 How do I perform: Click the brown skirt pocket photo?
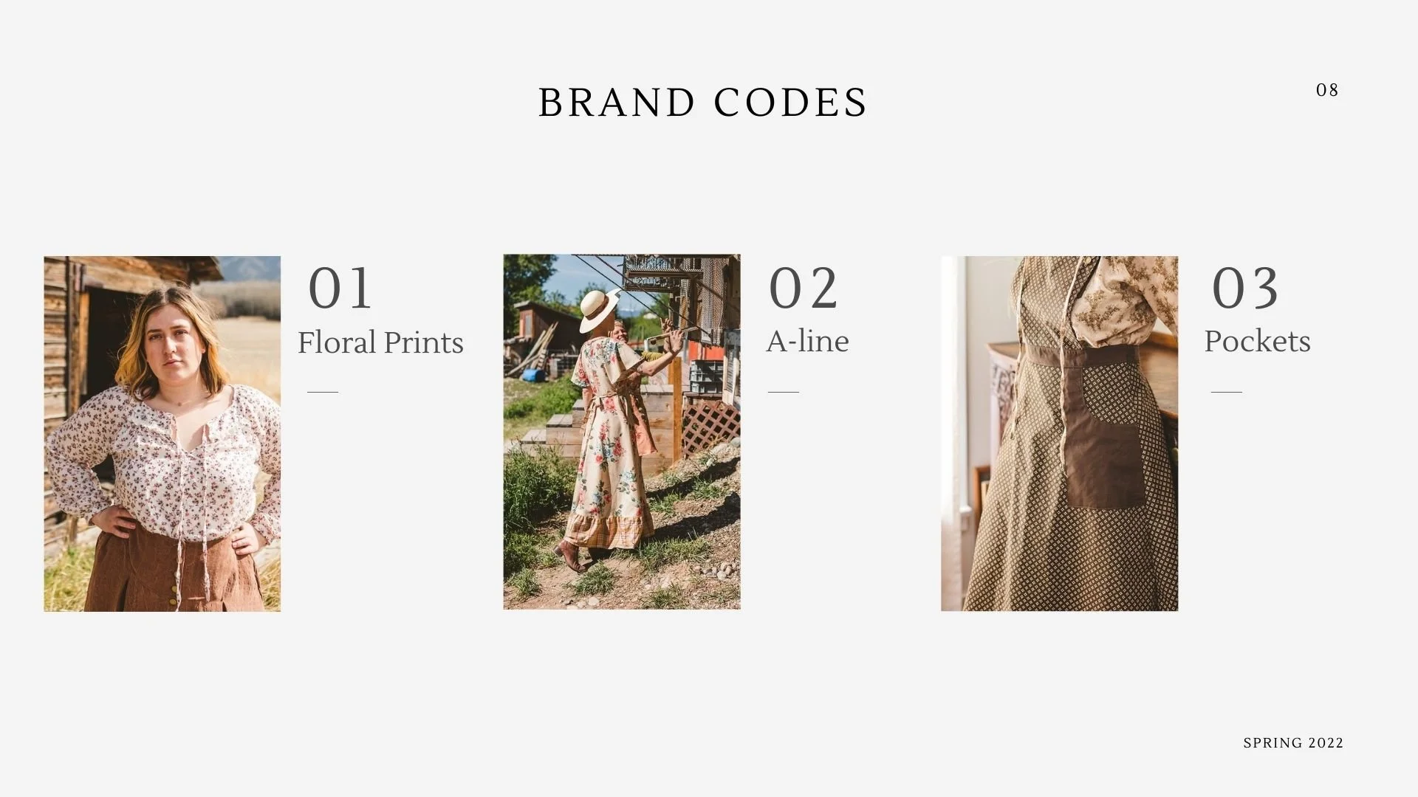[x=1059, y=434]
